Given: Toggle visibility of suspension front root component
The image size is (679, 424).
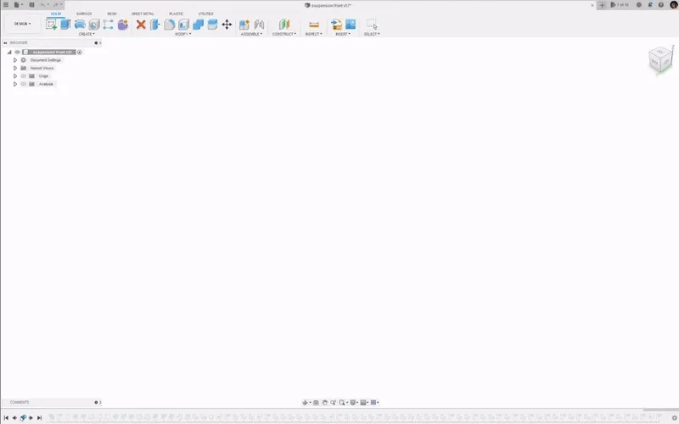Looking at the screenshot, I should point(18,52).
